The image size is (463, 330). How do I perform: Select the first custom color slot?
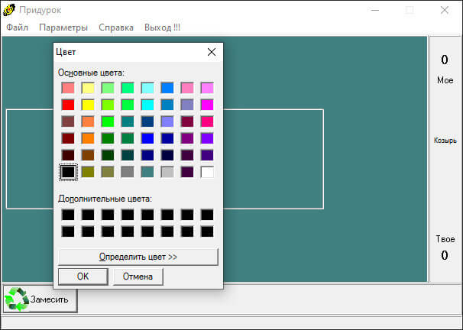pos(68,215)
